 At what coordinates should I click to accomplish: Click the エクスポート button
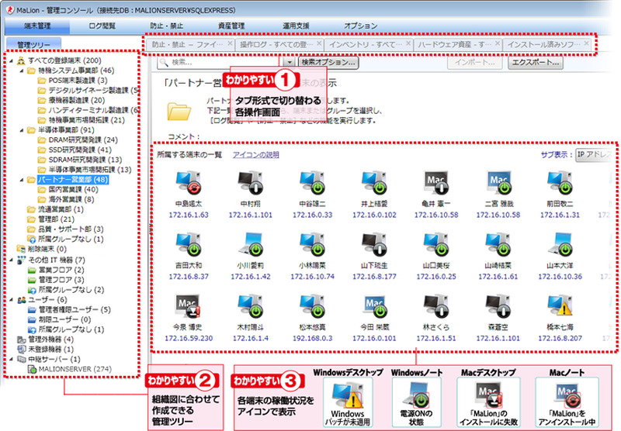[x=534, y=62]
